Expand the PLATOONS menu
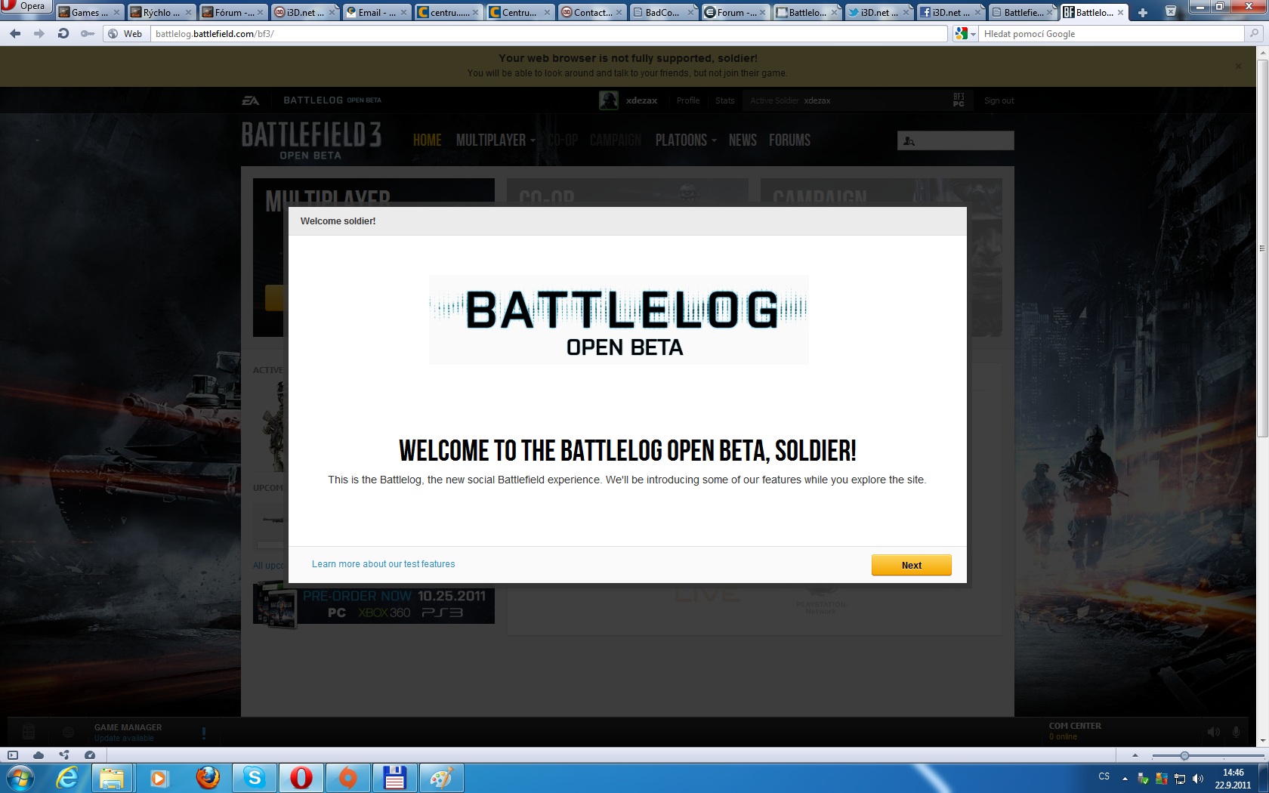This screenshot has width=1269, height=793. click(x=686, y=140)
